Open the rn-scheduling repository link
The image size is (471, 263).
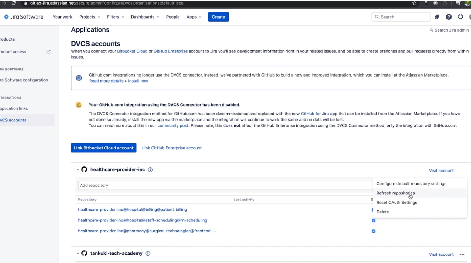click(143, 220)
